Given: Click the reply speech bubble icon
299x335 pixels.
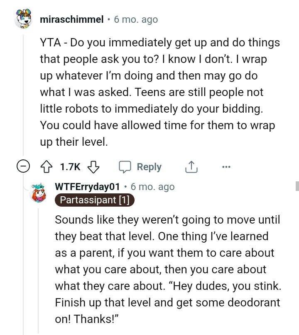Looking at the screenshot, I should [125, 167].
